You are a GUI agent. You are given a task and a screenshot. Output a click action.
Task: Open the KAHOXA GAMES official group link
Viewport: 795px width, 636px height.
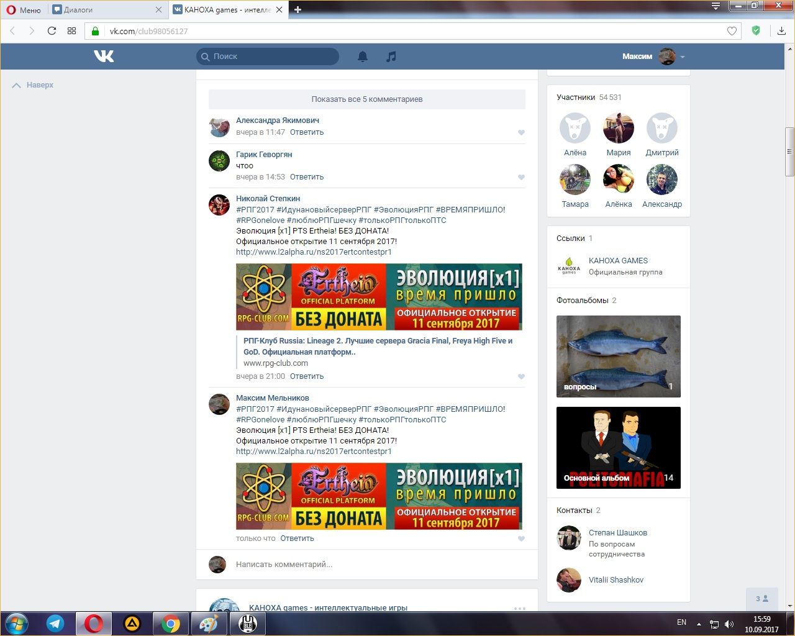[618, 261]
